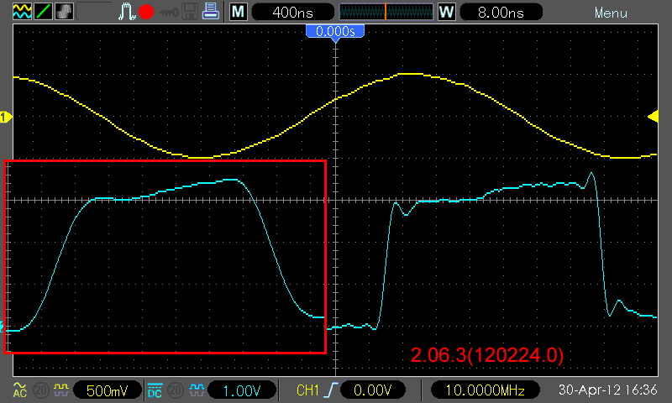The width and height of the screenshot is (672, 403).
Task: Click the CH1 trigger source label
Action: 307,390
